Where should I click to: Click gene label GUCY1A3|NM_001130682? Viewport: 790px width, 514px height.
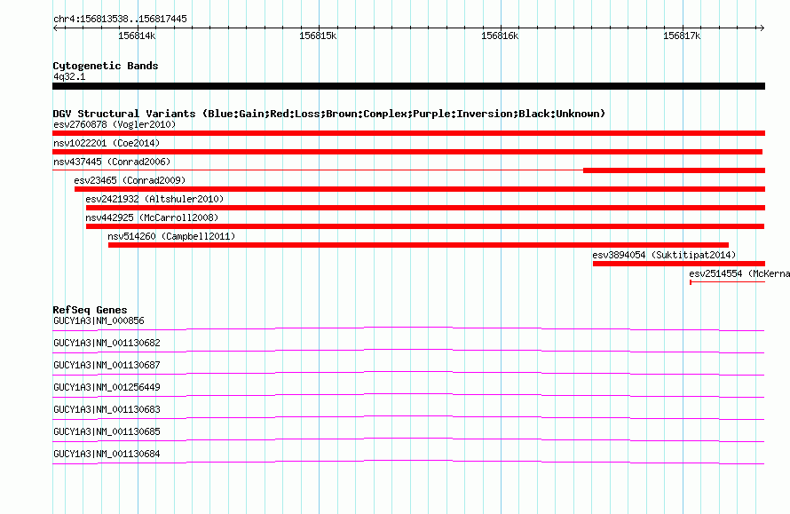click(107, 343)
